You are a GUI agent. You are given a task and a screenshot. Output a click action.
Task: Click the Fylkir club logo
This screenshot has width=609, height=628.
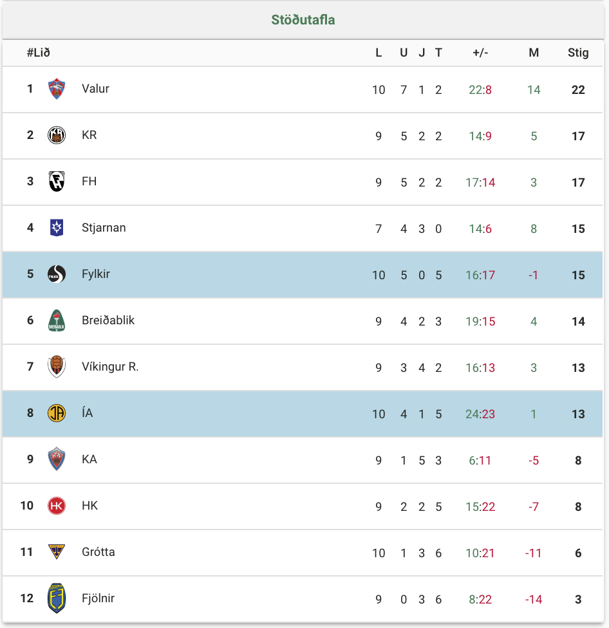[x=57, y=274]
